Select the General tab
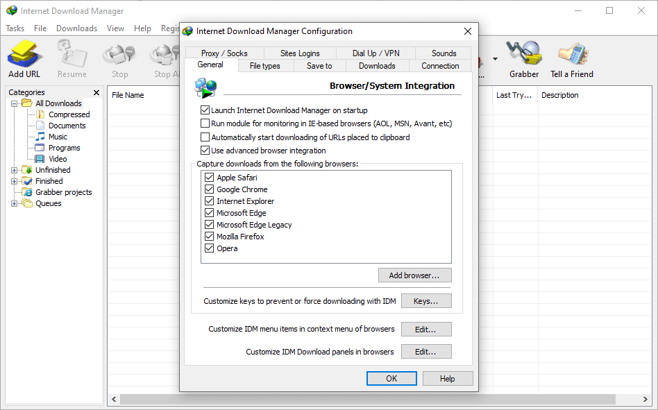This screenshot has width=658, height=410. (x=210, y=65)
